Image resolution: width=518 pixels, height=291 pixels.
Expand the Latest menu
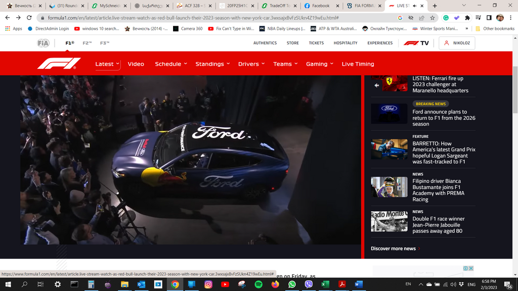[107, 64]
